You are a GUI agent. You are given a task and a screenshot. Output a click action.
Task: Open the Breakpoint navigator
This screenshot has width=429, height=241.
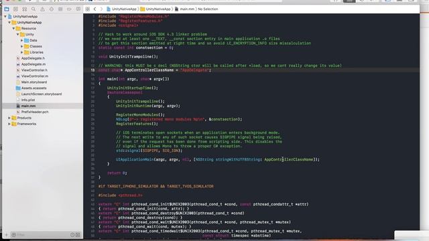click(69, 9)
